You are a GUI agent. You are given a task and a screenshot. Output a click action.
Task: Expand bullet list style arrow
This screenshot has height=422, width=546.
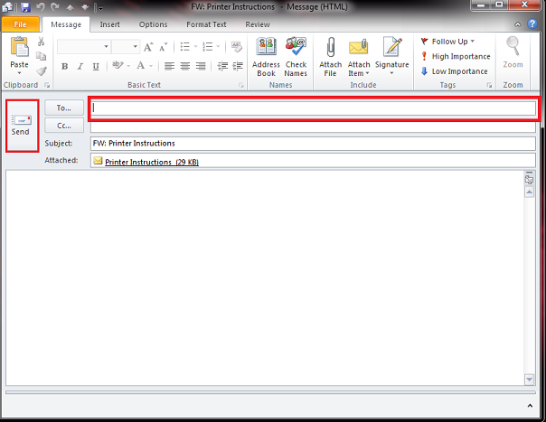195,47
